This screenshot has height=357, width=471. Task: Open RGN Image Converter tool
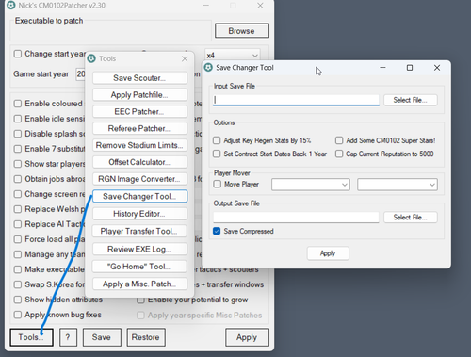tap(139, 179)
